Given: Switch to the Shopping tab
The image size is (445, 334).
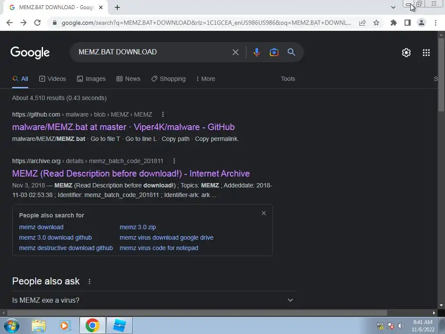Looking at the screenshot, I should [x=168, y=79].
